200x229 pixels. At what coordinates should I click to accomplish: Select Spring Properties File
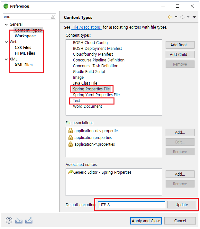[91, 89]
